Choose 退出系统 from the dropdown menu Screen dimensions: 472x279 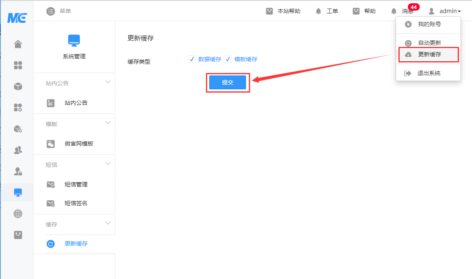point(428,73)
